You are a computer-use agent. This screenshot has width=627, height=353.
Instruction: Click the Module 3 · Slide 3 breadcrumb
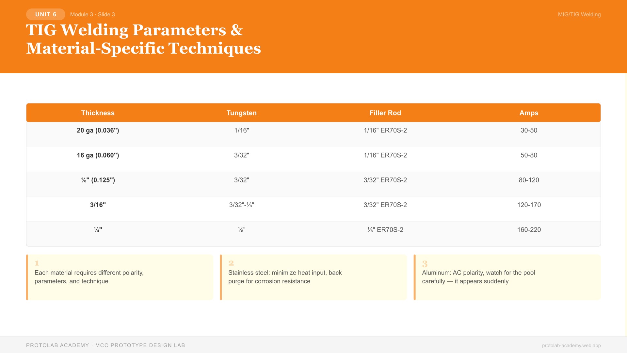pos(92,14)
